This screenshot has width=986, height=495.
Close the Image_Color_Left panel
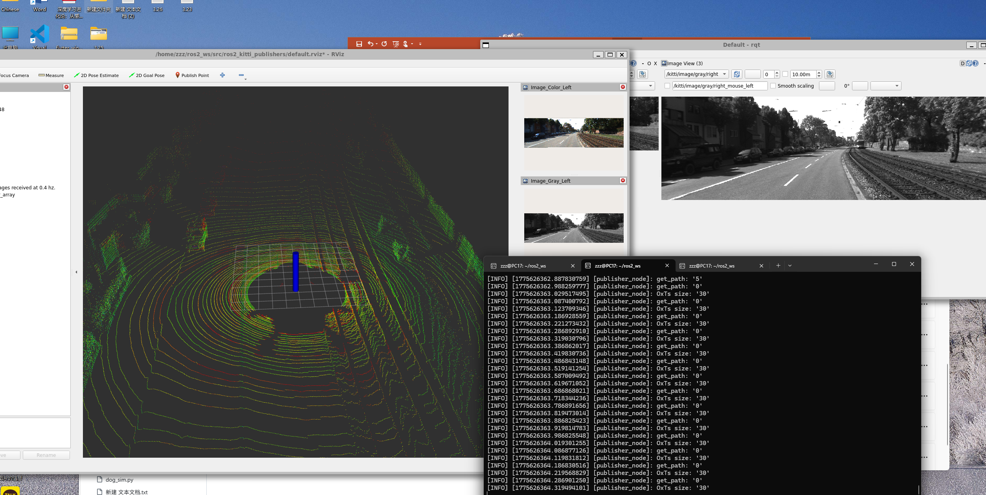click(622, 87)
